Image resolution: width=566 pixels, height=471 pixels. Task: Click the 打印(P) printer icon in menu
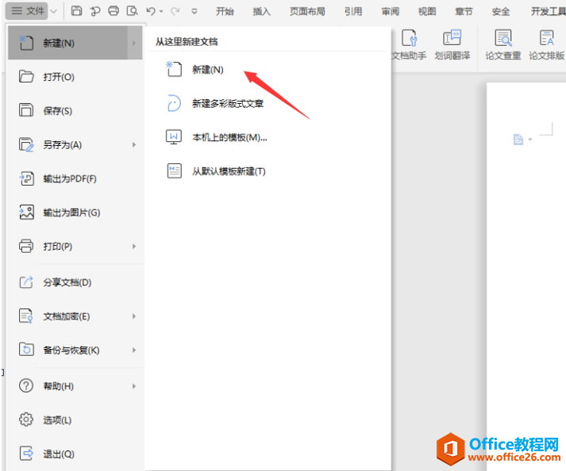coord(26,246)
